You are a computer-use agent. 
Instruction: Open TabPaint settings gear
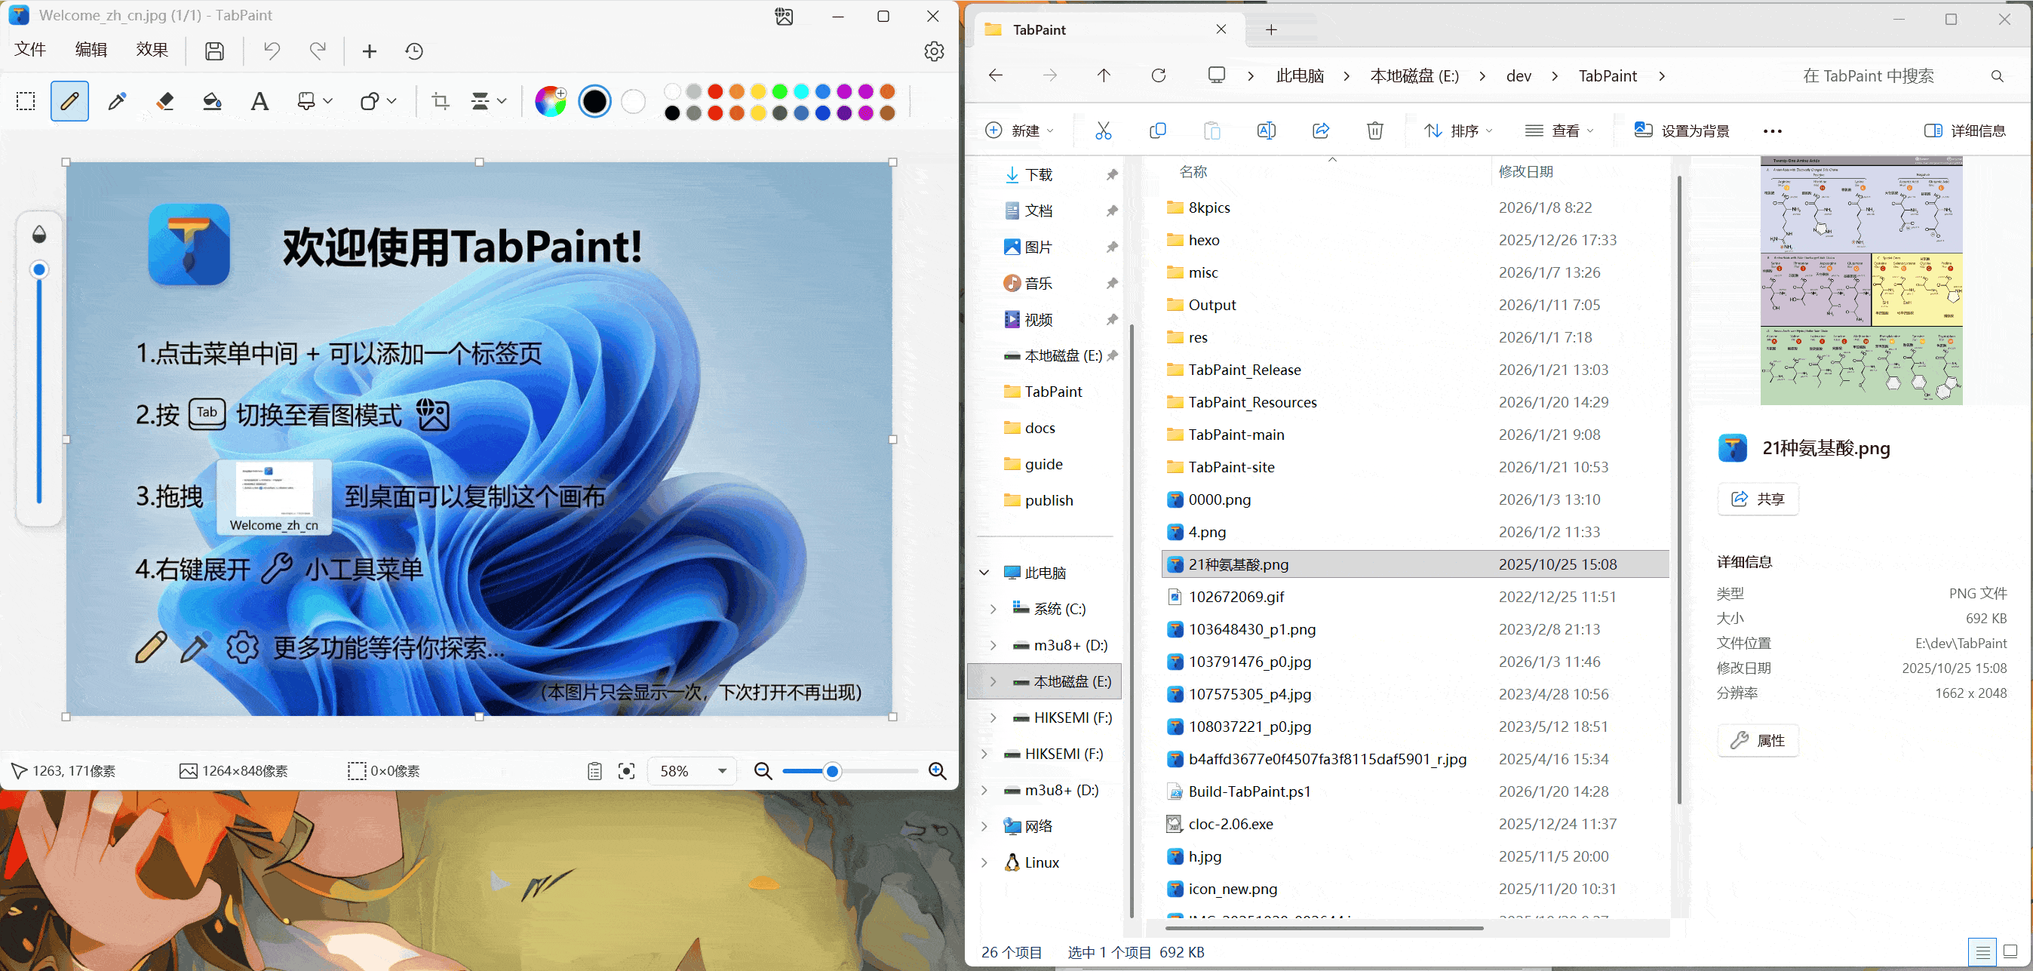click(x=934, y=51)
